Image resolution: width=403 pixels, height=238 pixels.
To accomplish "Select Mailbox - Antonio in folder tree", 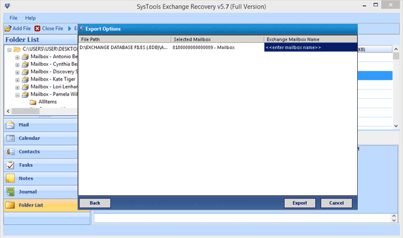I will tap(54, 57).
